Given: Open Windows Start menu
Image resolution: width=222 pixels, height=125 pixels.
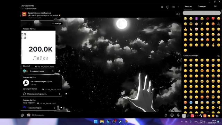Looking at the screenshot, I should (x=96, y=122).
